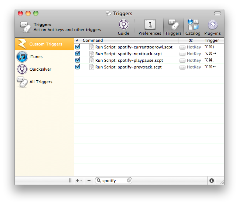The height and width of the screenshot is (205, 239).
Task: Click HotKey keyboard icon in playpause row
Action: [182, 61]
